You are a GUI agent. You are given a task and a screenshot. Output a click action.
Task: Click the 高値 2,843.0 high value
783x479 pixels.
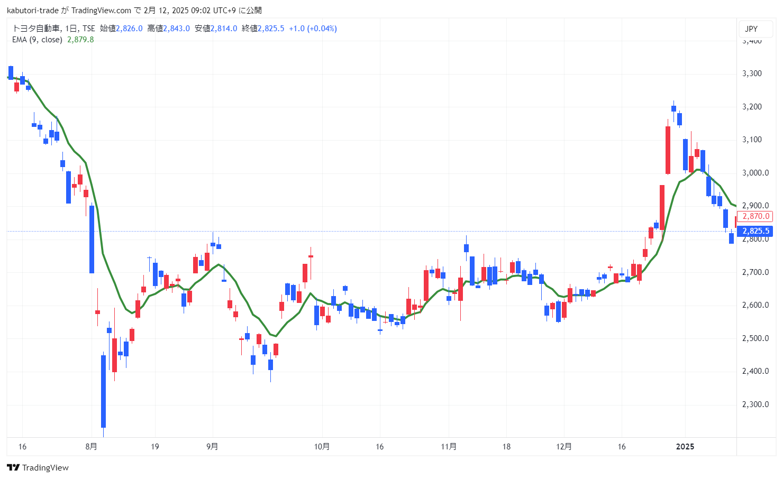pos(168,29)
